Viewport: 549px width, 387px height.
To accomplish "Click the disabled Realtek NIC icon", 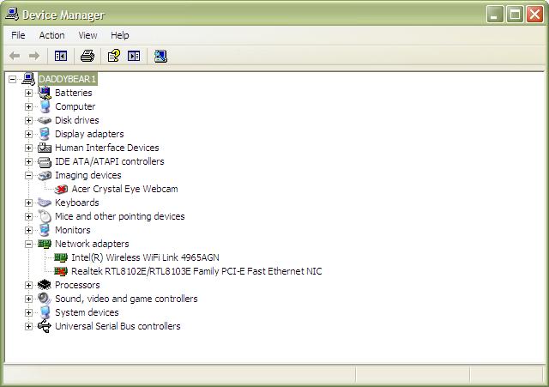I will coord(61,271).
